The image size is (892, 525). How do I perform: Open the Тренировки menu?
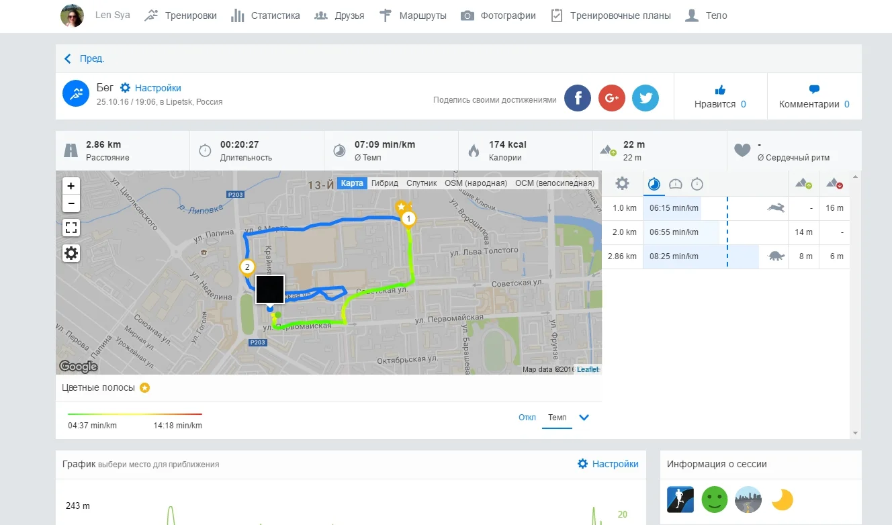pyautogui.click(x=181, y=15)
